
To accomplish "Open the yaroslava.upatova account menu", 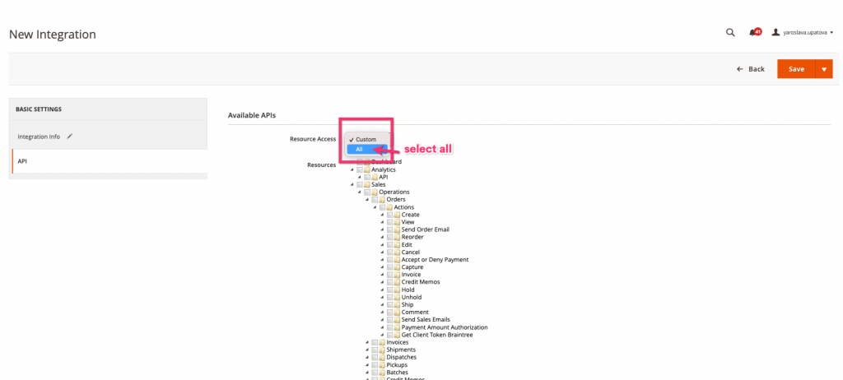I will click(808, 32).
